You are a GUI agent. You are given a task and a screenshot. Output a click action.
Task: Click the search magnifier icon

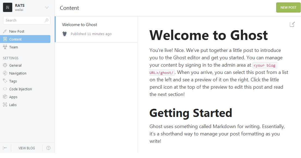[x=47, y=20]
